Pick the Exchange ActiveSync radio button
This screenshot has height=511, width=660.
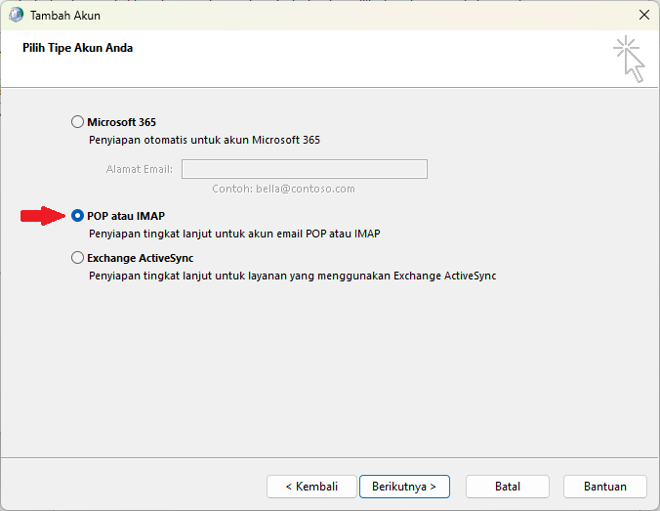tap(78, 258)
